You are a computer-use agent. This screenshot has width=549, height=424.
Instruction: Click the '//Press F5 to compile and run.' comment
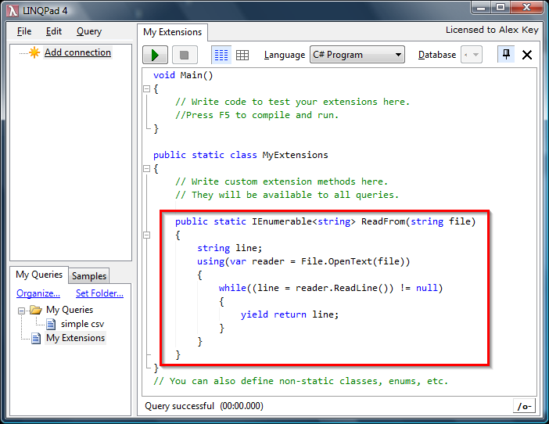click(257, 115)
